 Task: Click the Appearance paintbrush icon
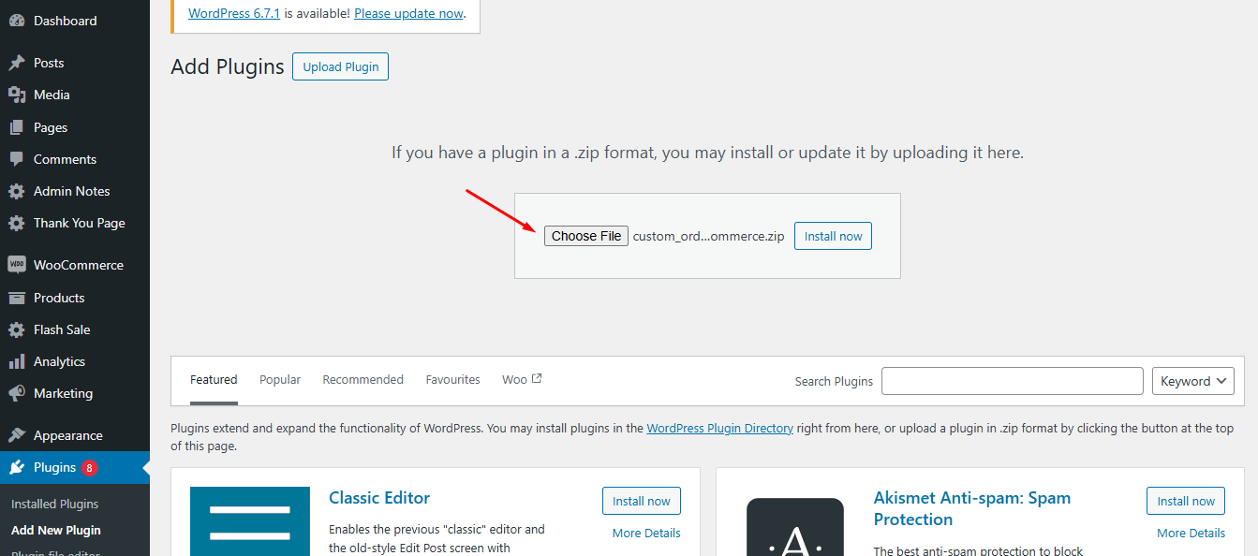[x=17, y=435]
